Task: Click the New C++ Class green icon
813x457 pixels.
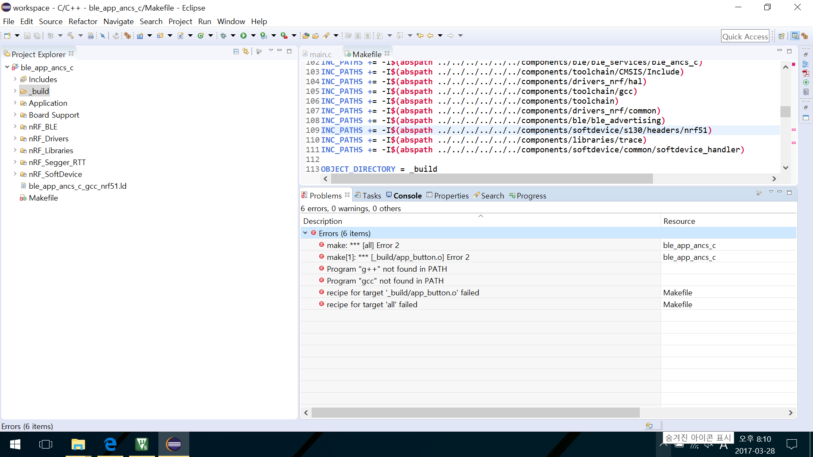Action: tap(201, 36)
